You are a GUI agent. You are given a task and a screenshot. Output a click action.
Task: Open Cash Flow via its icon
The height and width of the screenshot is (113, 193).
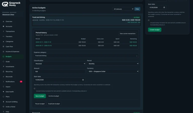4,47
